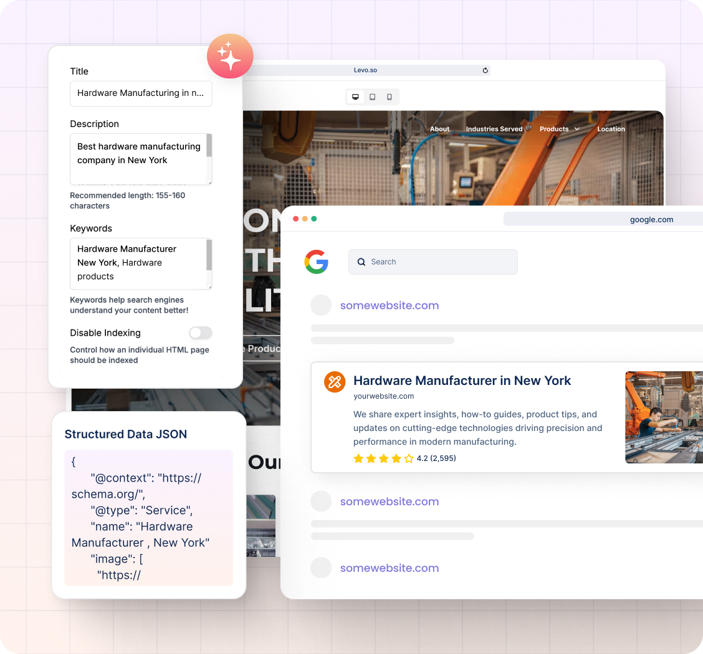The height and width of the screenshot is (654, 703).
Task: Click the orange tools site icon
Action: pos(335,382)
